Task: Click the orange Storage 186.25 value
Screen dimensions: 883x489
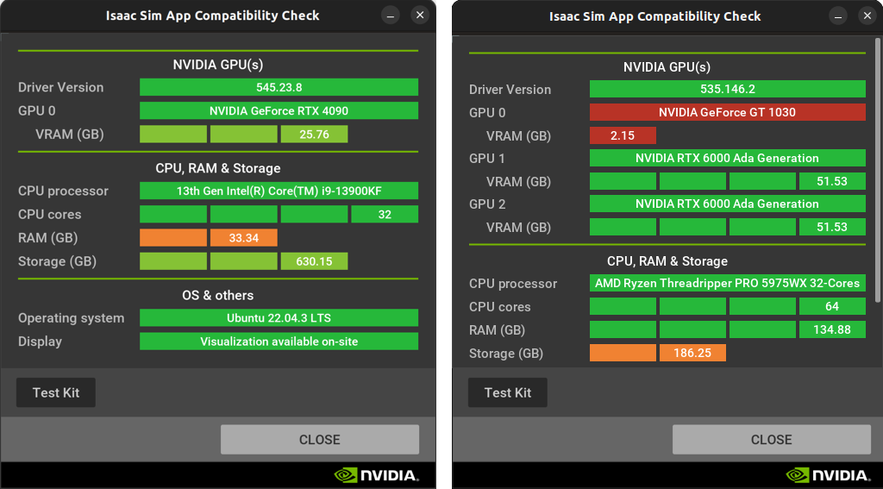Action: click(x=692, y=353)
